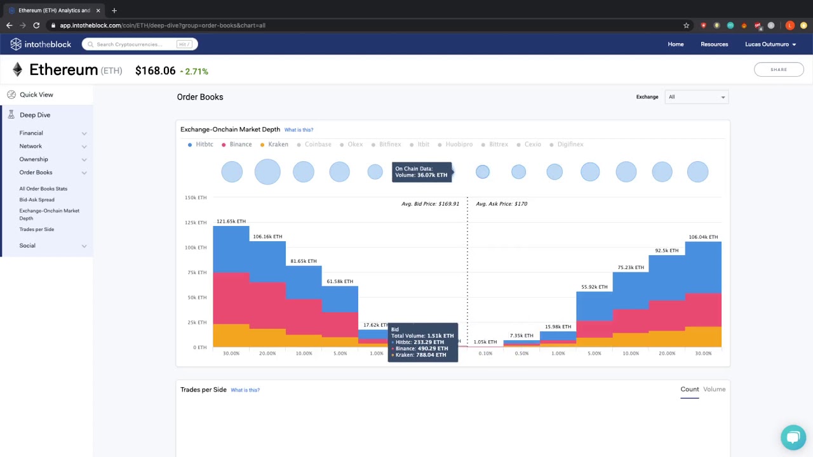Click the largest on-chain bubble above 20.00% bid

(x=267, y=171)
